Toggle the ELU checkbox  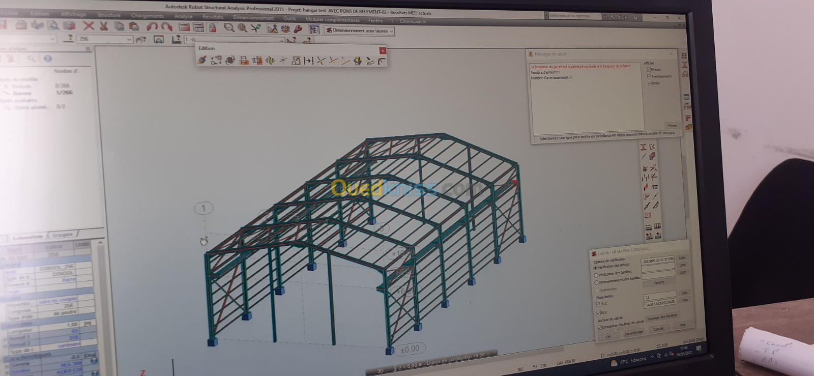tap(598, 304)
